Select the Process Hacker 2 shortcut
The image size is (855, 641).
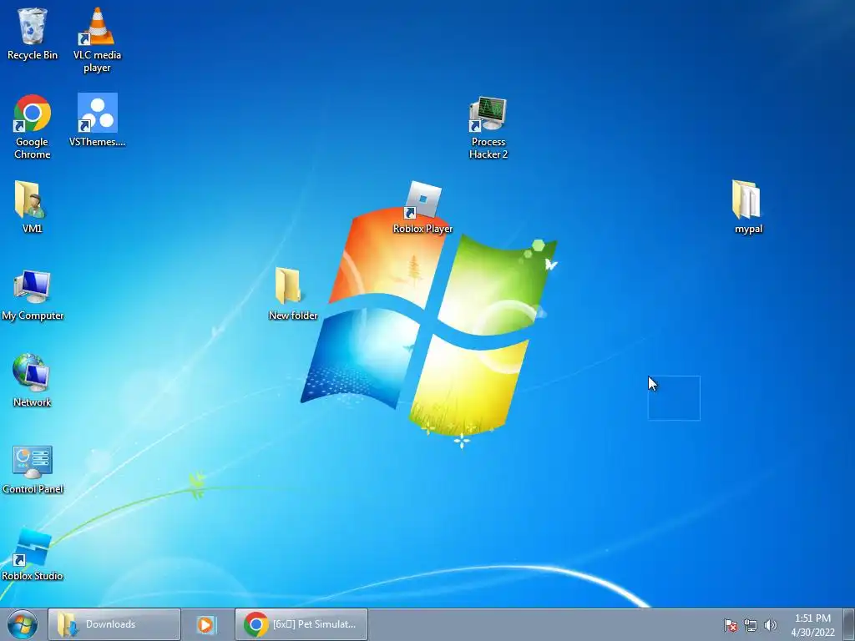[x=488, y=128]
